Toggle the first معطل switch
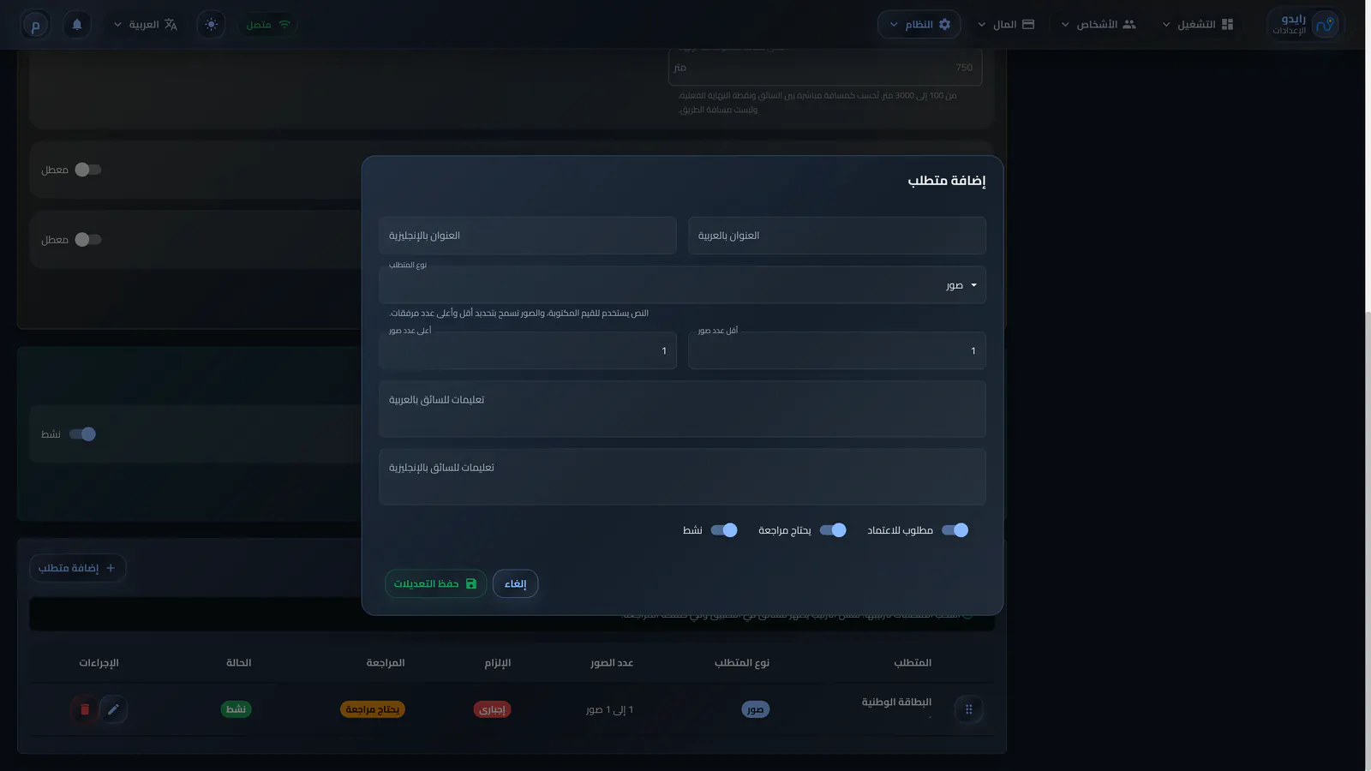 [x=88, y=170]
